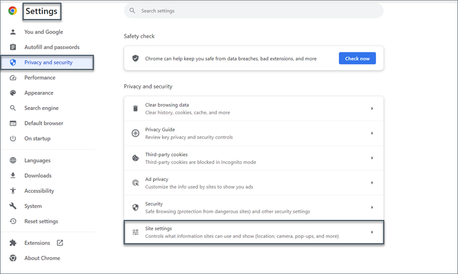Click the Autofill and passwords clipboard icon
The image size is (458, 274).
(13, 47)
